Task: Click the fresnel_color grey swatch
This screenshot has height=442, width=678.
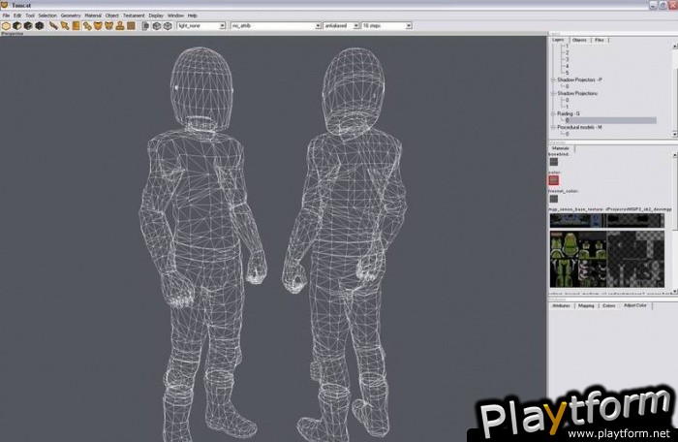Action: pos(554,199)
